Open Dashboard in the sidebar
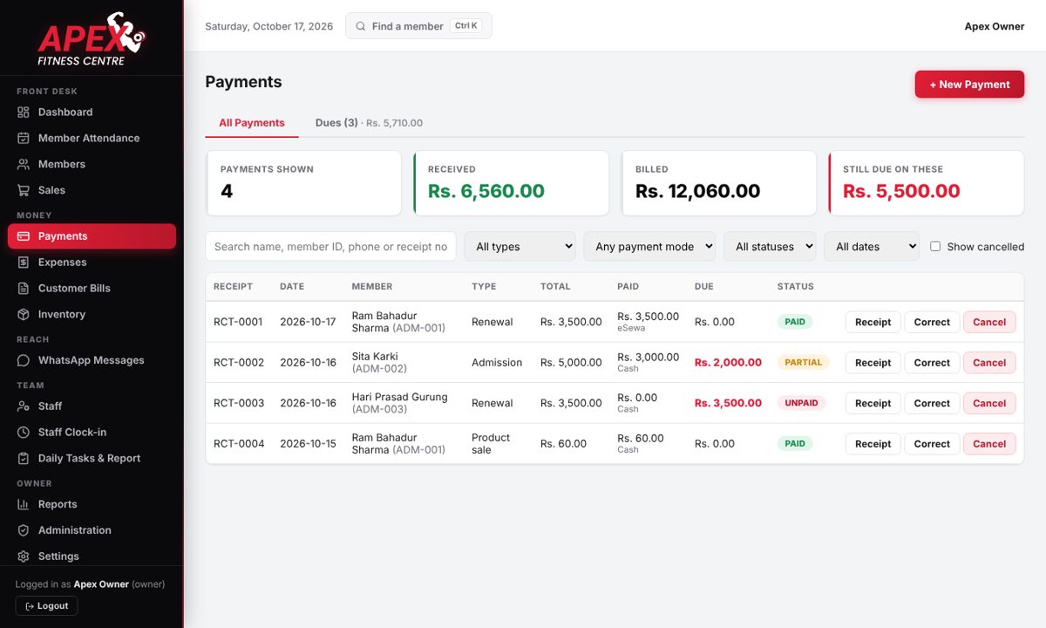 92,112
